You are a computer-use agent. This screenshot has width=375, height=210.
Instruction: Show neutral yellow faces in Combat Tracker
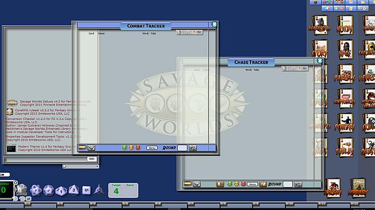[131, 148]
